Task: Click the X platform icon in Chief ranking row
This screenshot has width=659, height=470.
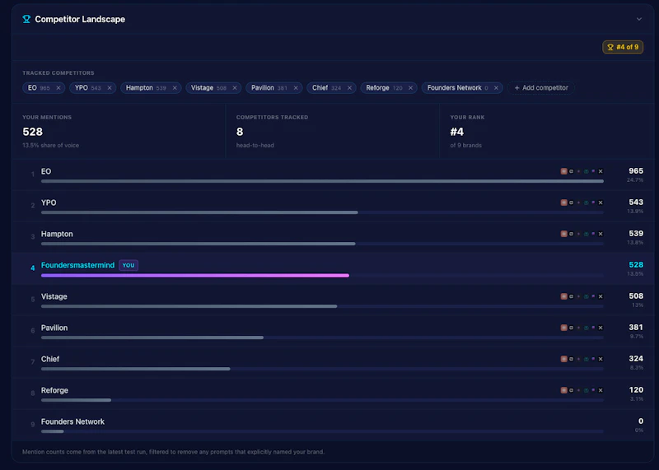Action: [x=601, y=359]
